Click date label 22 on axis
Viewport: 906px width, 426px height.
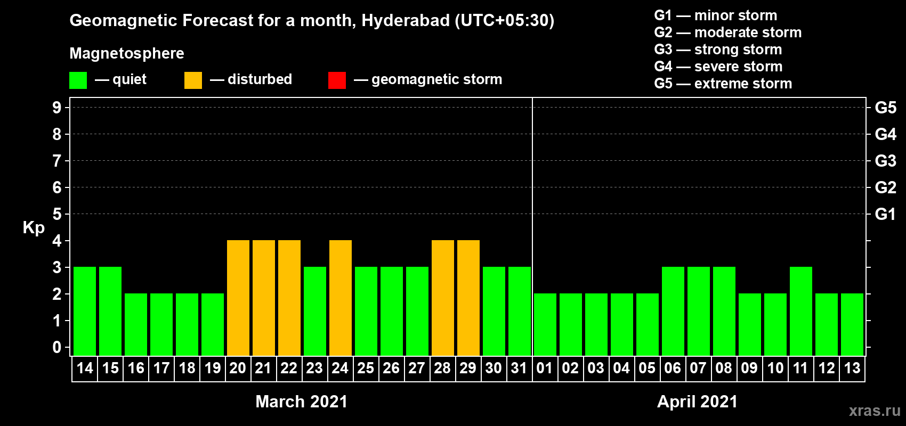[x=289, y=368]
